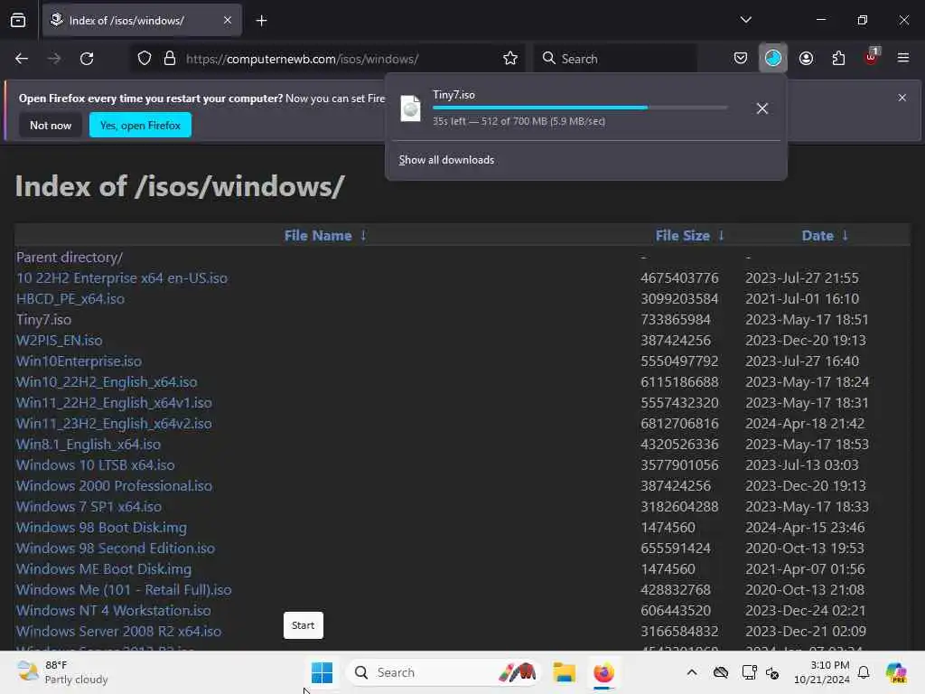
Task: Open the tracking protection shield icon
Action: pos(145,59)
